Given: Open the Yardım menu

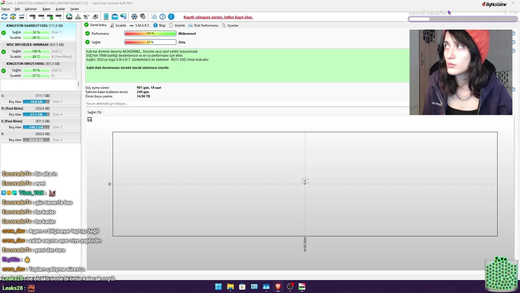Looking at the screenshot, I should coord(74,9).
